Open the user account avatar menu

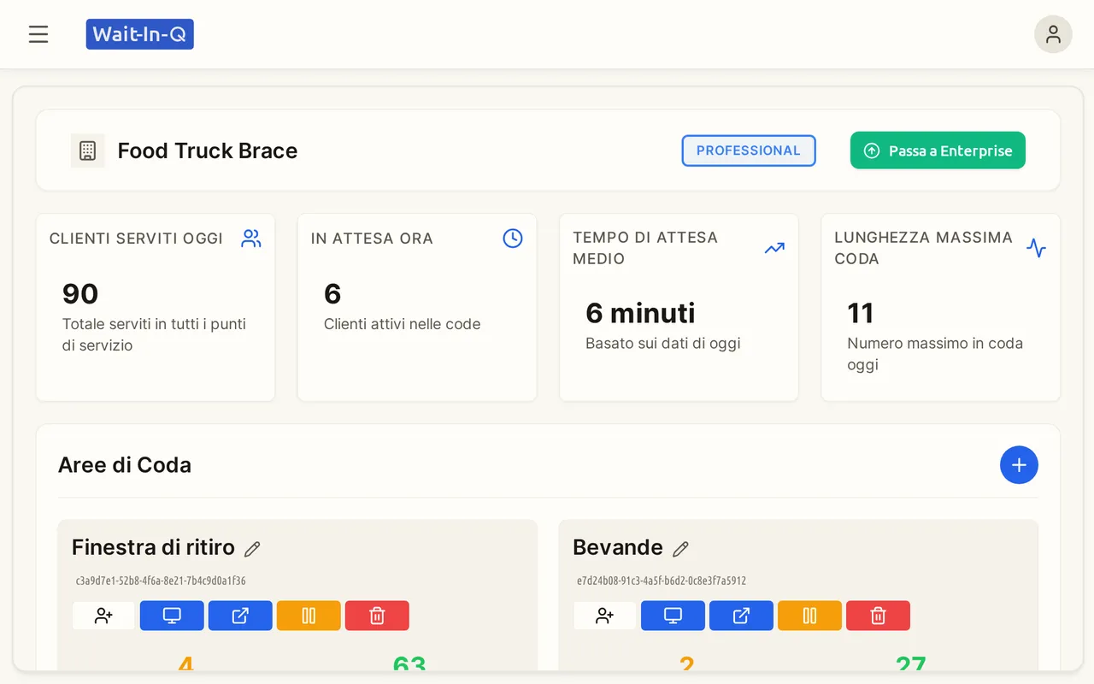[1053, 34]
